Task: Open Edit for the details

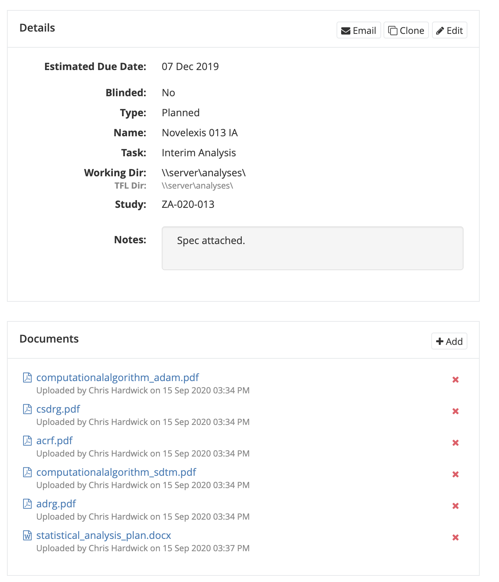Action: 449,30
